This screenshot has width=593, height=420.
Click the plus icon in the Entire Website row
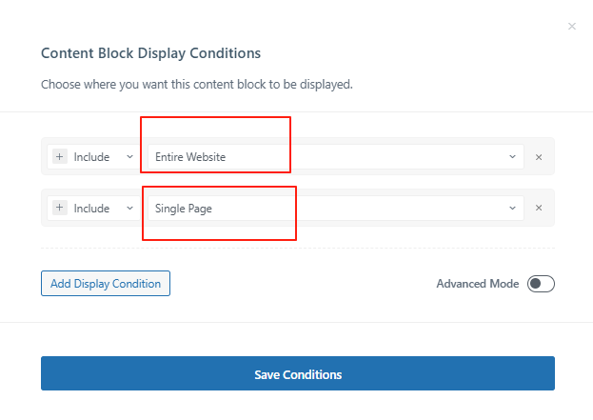(59, 156)
